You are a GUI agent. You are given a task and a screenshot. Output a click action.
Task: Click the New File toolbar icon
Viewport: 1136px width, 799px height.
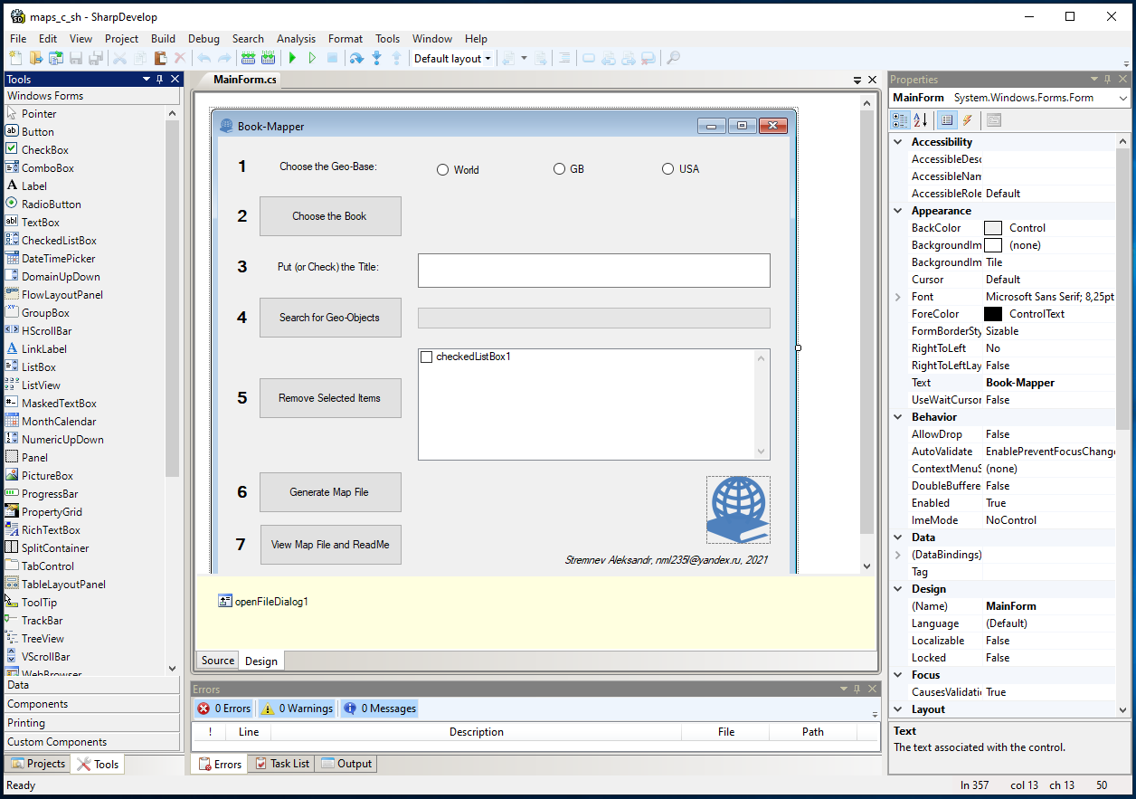pyautogui.click(x=15, y=58)
